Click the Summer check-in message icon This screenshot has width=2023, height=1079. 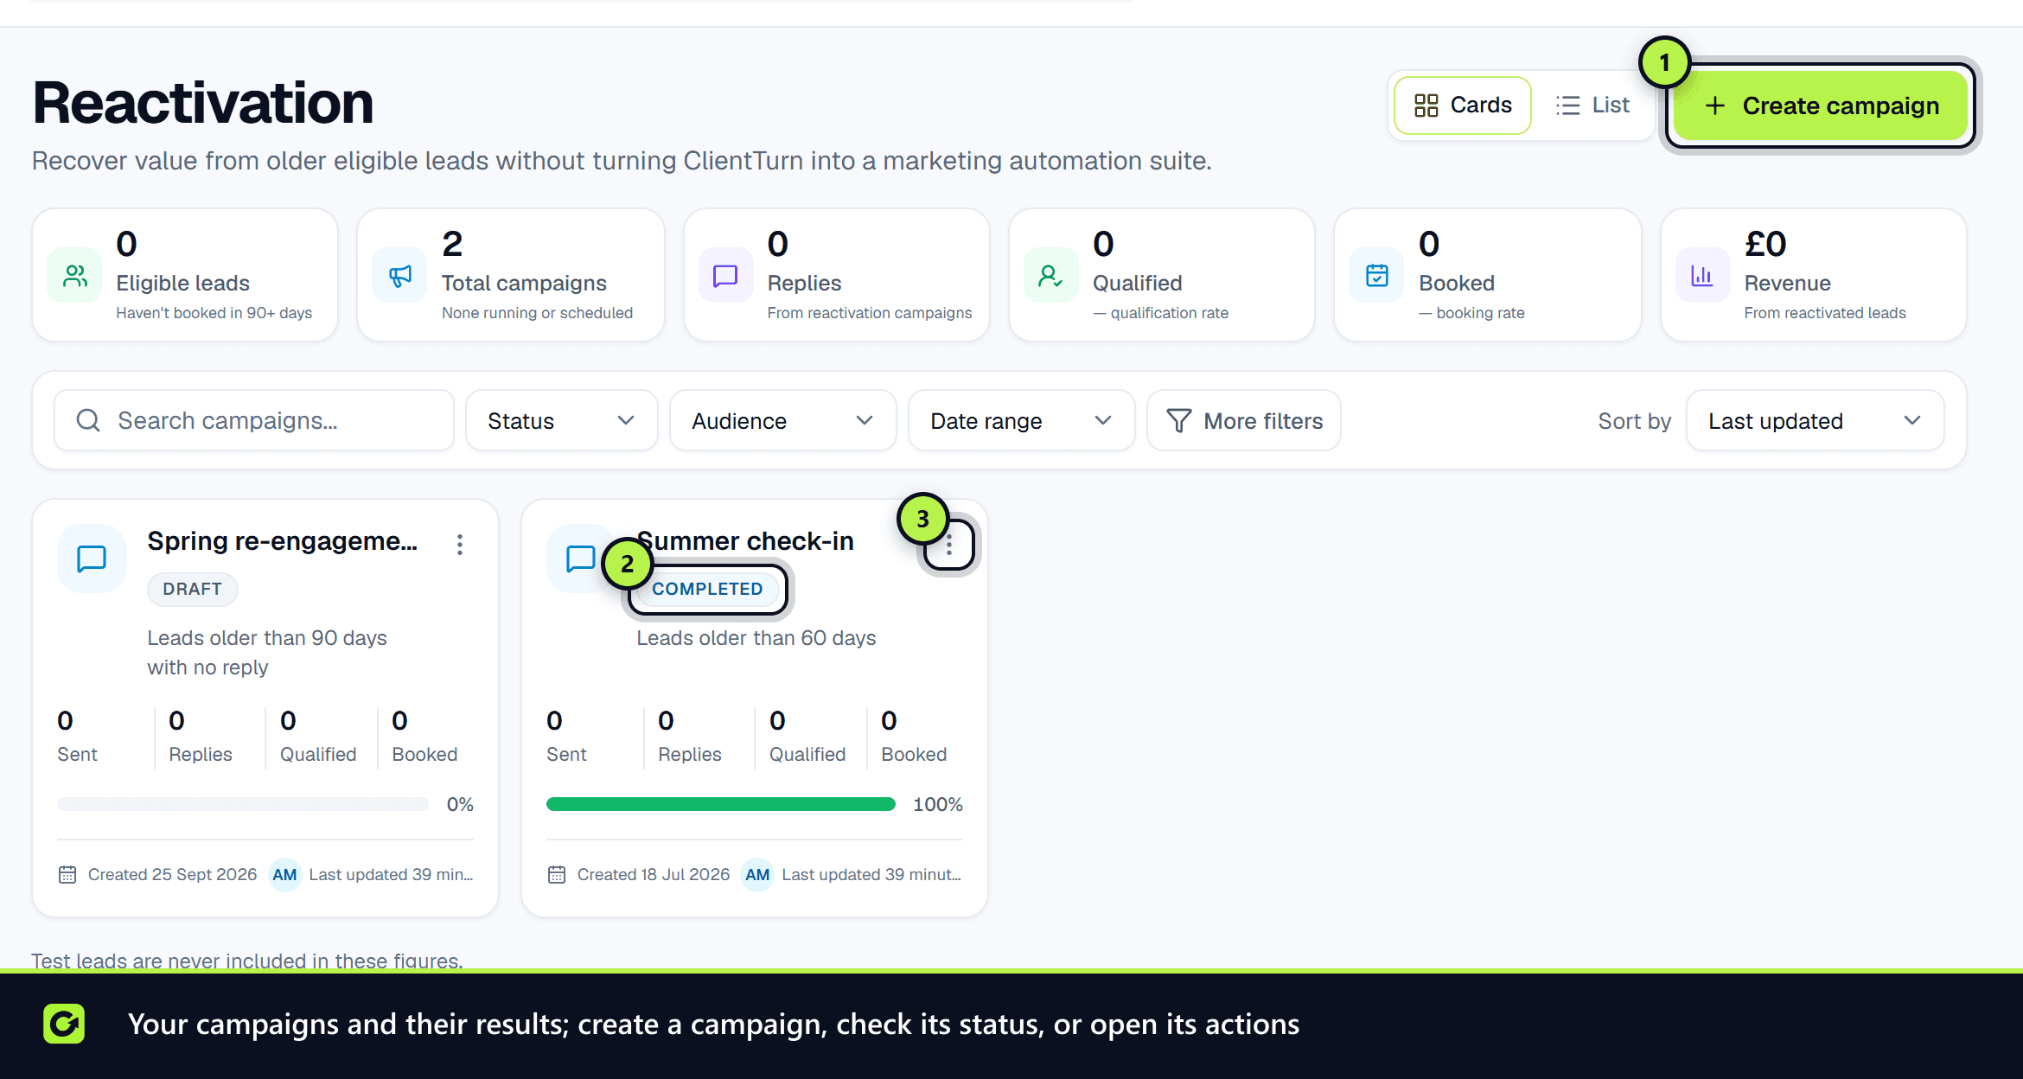click(580, 559)
